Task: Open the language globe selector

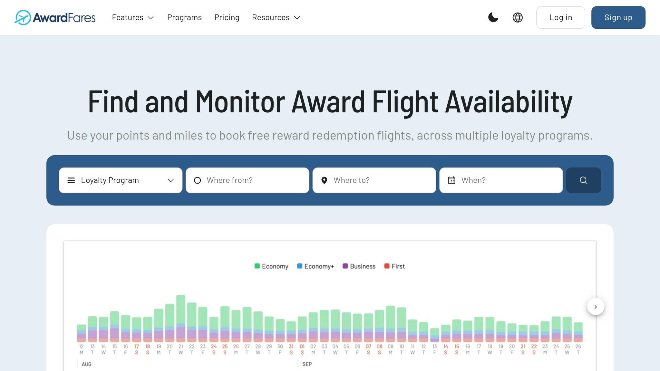Action: point(518,17)
